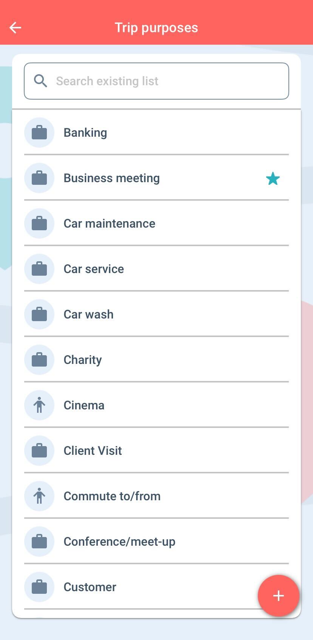Click the Client Visit briefcase icon
313x640 pixels.
point(39,451)
